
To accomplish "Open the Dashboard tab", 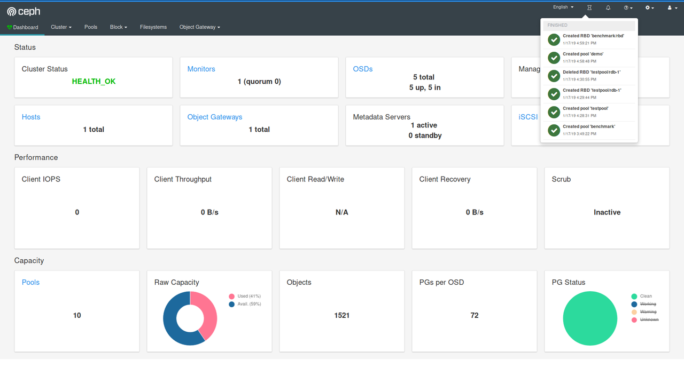I will (x=22, y=27).
